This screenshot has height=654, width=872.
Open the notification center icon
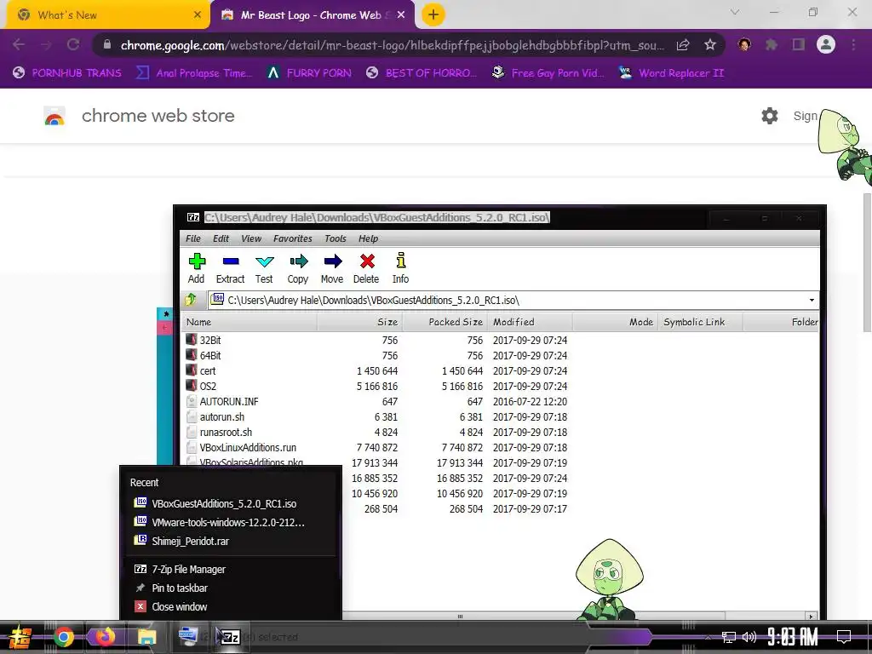(x=844, y=637)
